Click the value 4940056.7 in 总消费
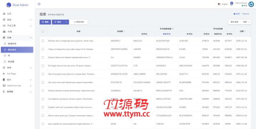256x129 pixels. 116,41
